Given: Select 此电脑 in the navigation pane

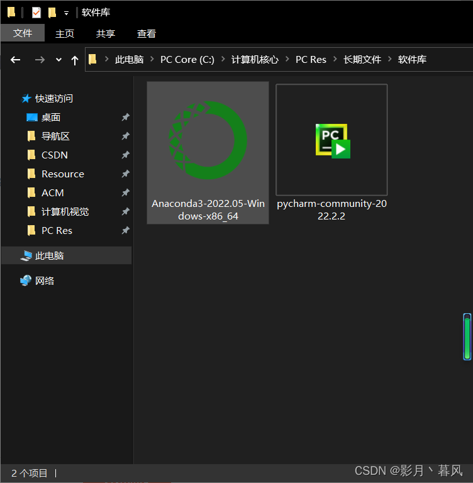Looking at the screenshot, I should (67, 256).
